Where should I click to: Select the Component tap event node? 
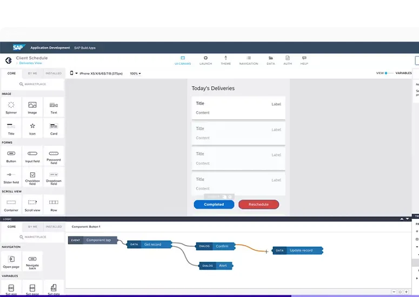[93, 240]
